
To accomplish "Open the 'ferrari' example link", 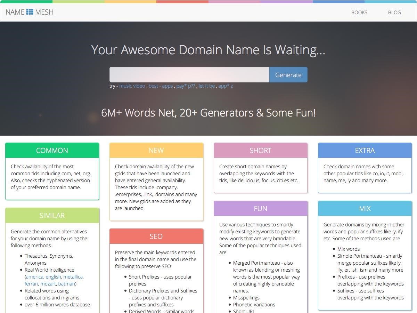I will click(x=31, y=284).
